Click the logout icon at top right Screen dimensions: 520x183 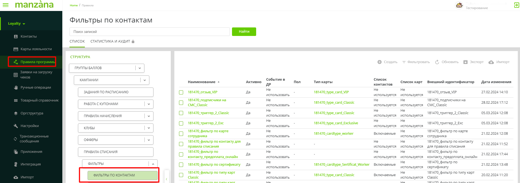coord(516,5)
